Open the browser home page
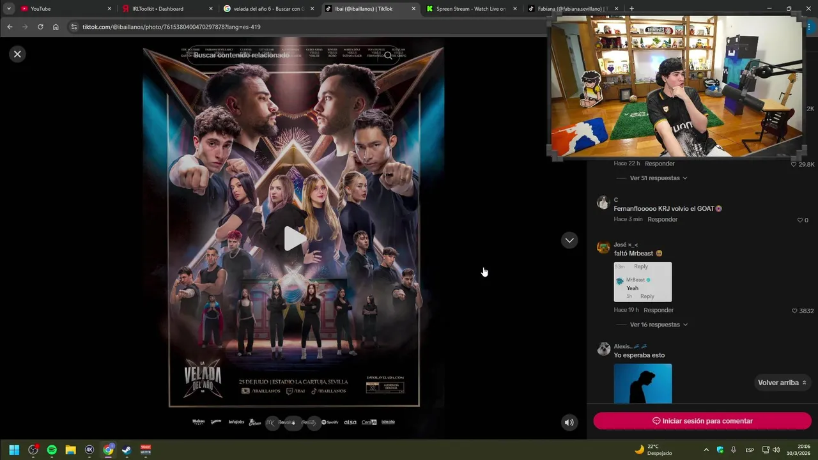This screenshot has width=818, height=460. 56,27
